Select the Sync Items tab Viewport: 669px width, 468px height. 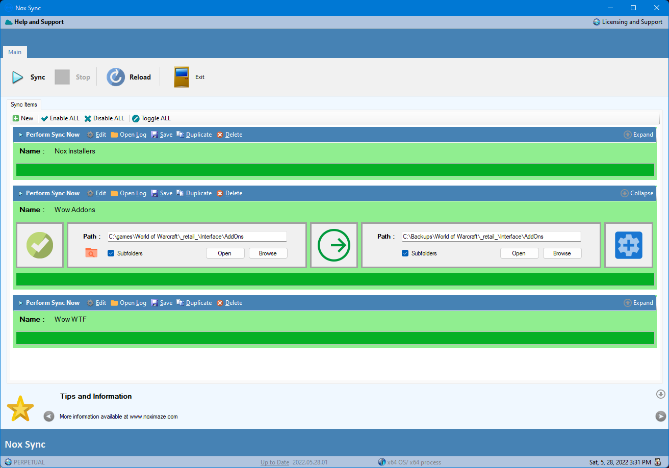click(x=24, y=105)
